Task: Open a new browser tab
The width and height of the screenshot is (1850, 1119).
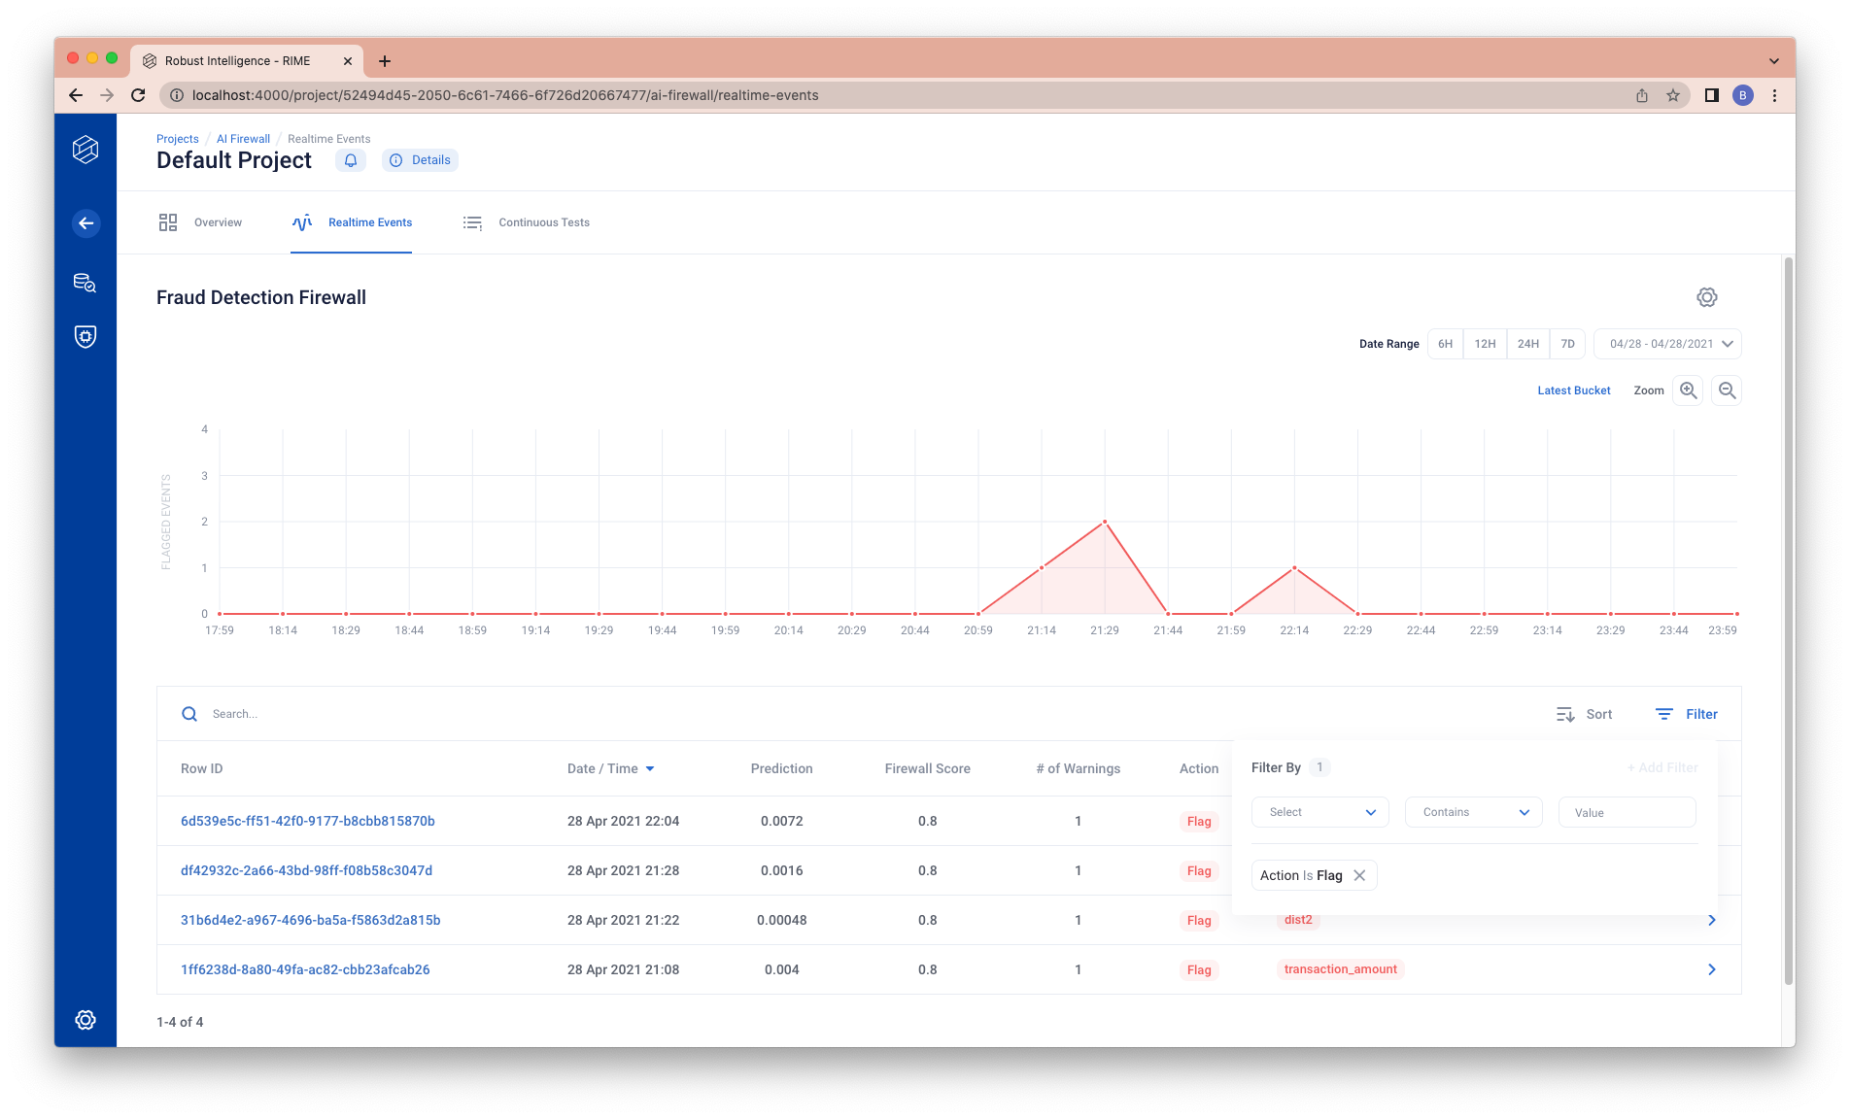Action: pyautogui.click(x=385, y=61)
